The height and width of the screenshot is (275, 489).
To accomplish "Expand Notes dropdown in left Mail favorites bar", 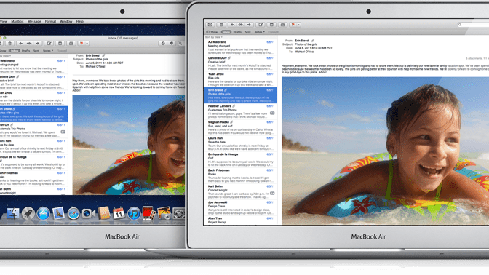I will coord(48,50).
